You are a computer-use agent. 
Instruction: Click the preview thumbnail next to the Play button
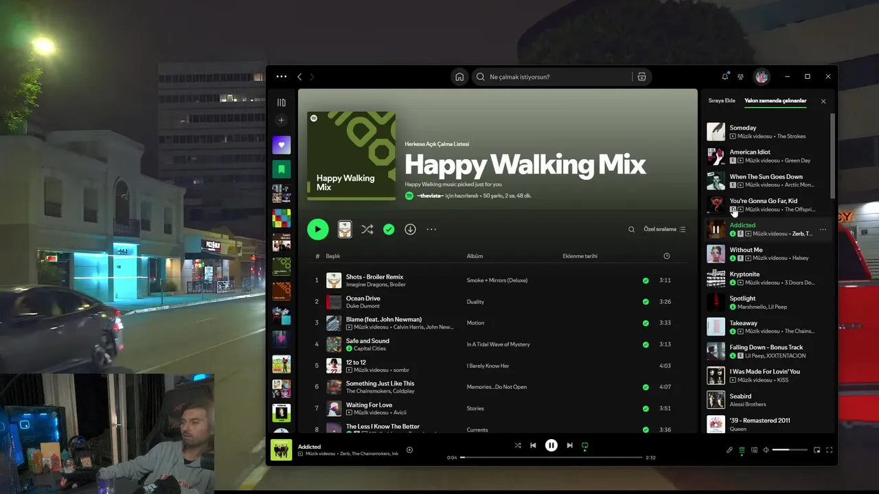point(345,229)
